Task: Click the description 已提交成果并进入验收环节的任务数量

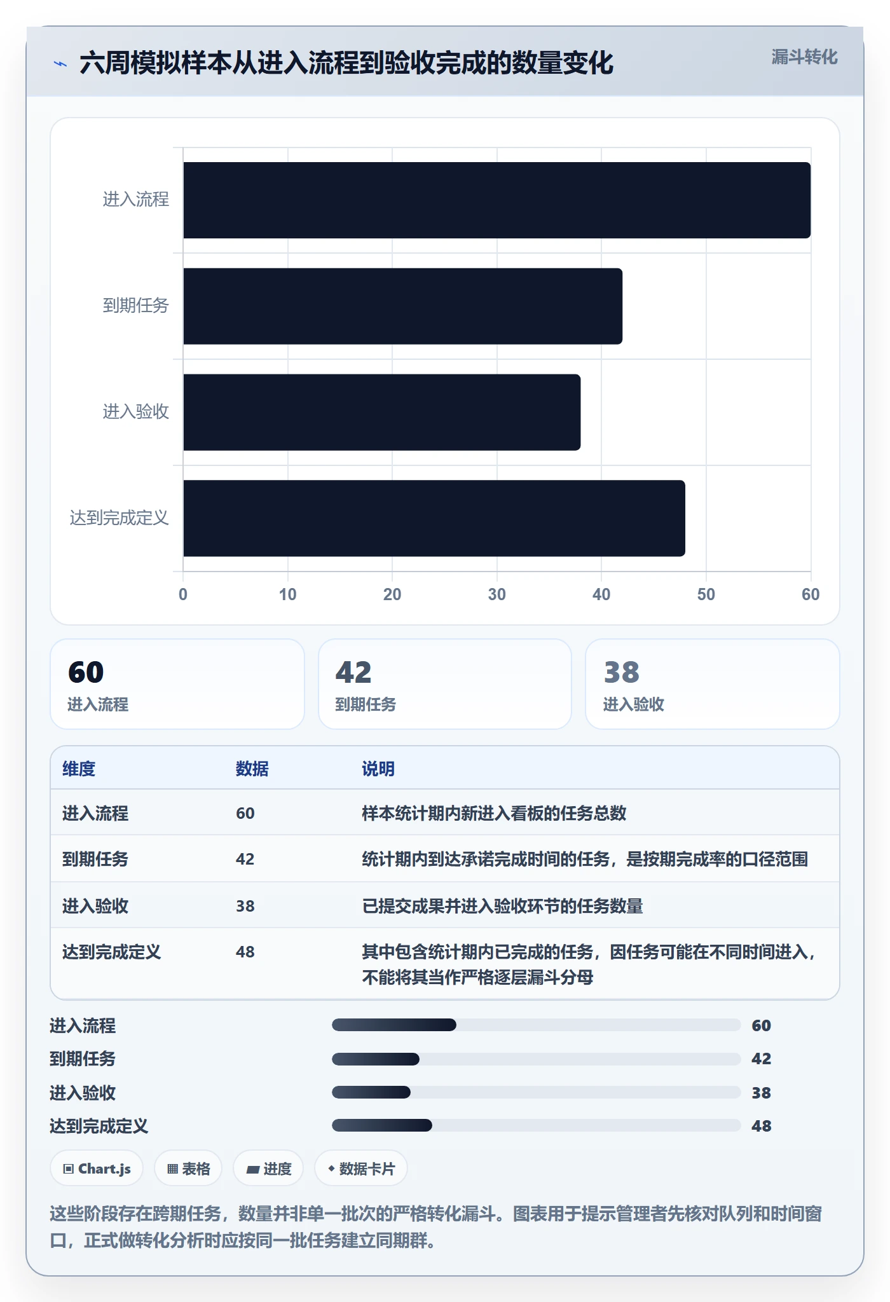Action: [502, 906]
